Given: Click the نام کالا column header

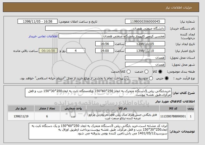Looking at the screenshot, I should 123,109.
